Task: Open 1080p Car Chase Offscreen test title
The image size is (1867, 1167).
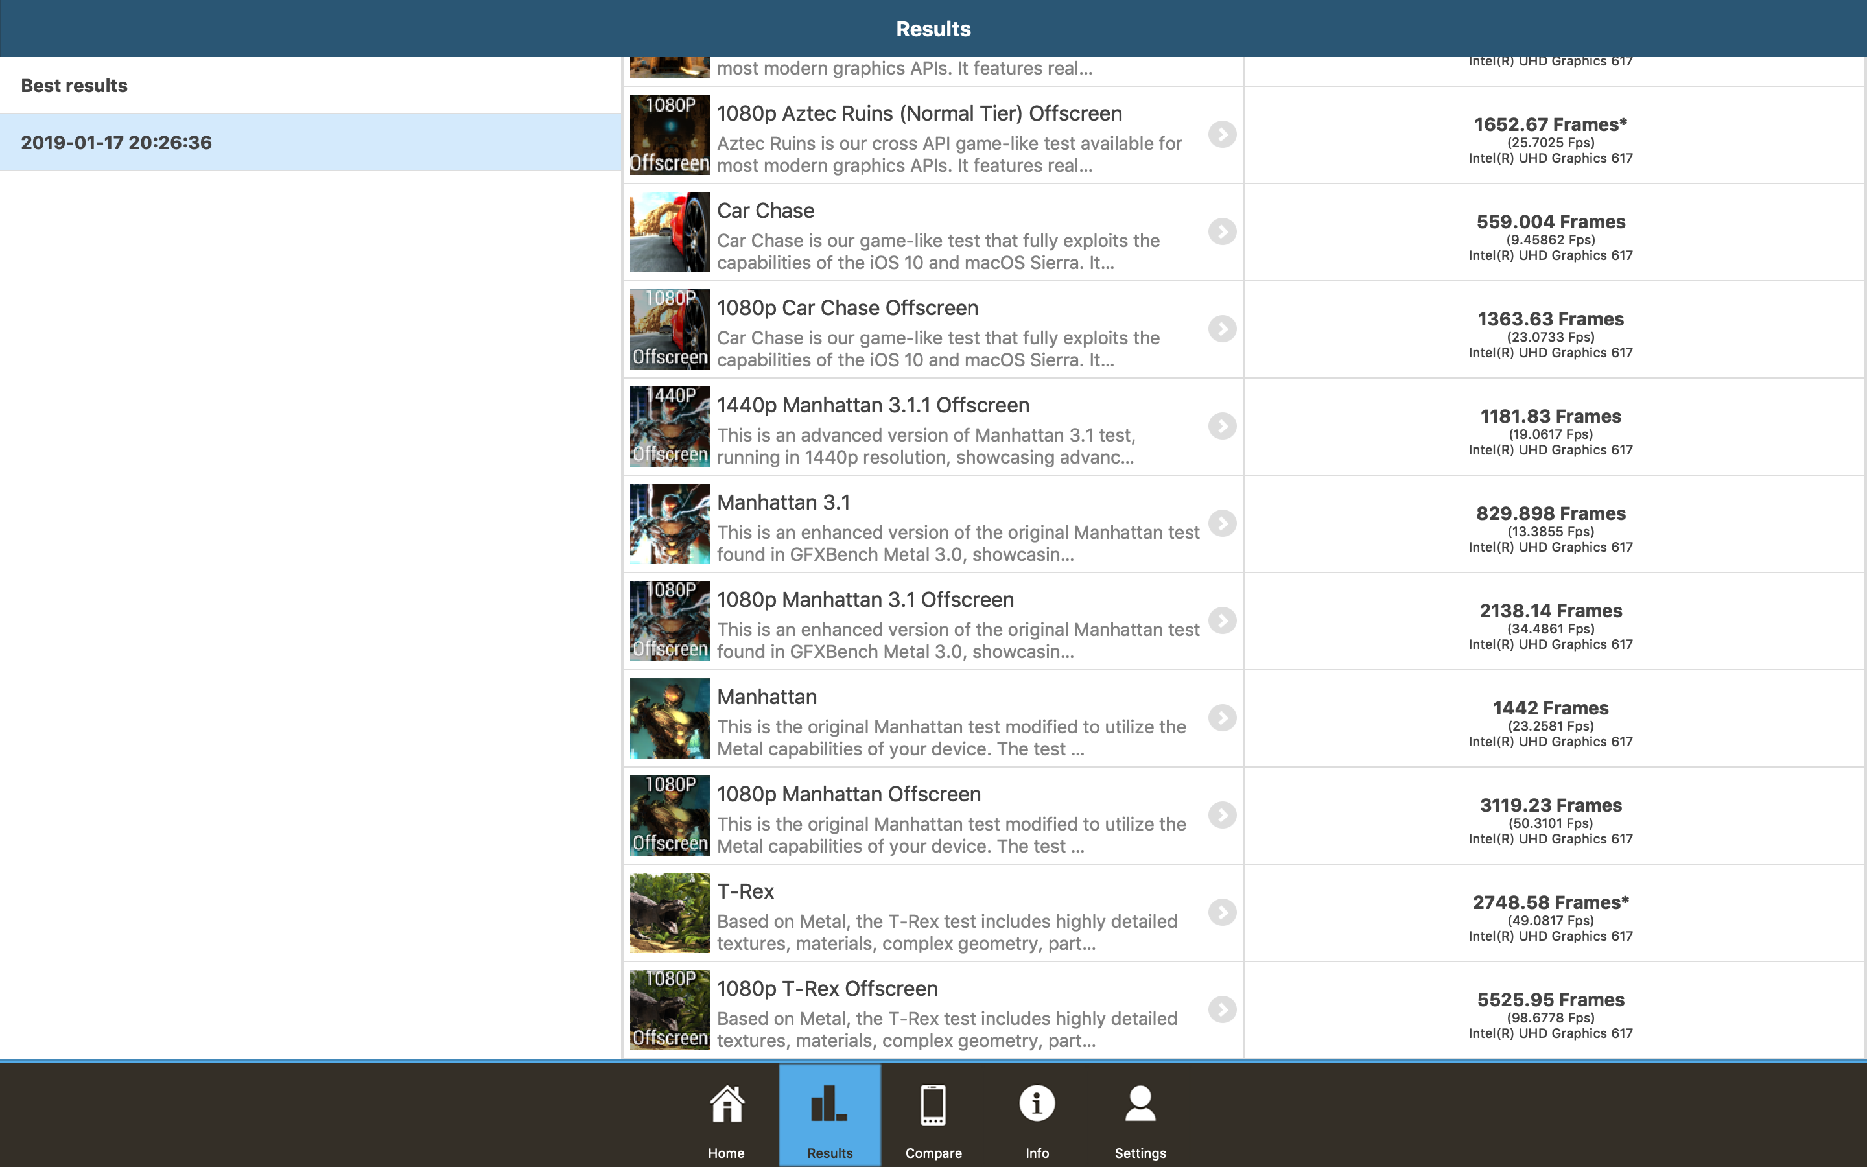Action: (847, 308)
